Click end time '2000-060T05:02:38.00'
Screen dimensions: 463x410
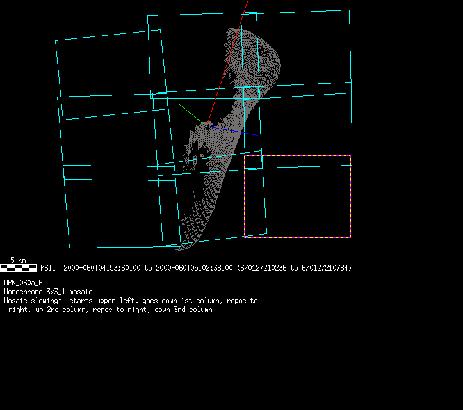[194, 268]
